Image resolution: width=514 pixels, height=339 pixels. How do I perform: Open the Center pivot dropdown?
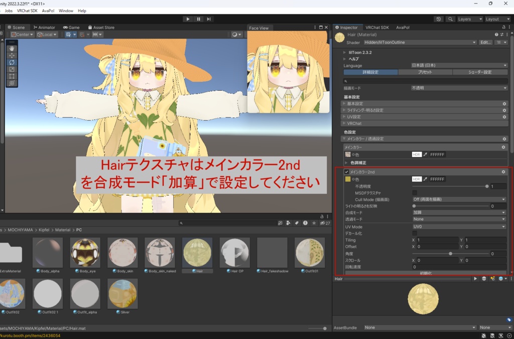click(22, 35)
